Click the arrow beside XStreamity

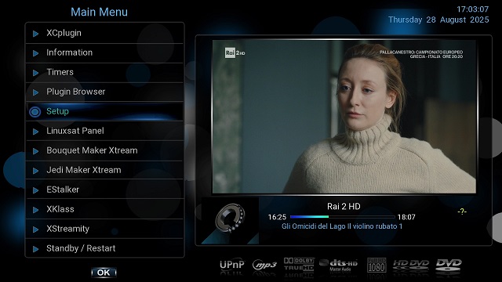(x=35, y=230)
